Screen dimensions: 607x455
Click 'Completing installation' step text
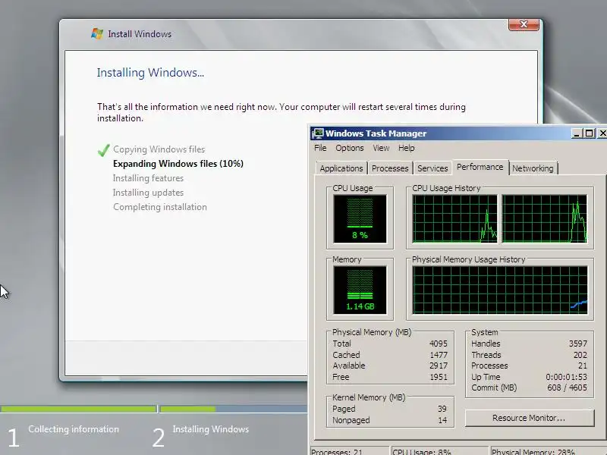point(160,207)
